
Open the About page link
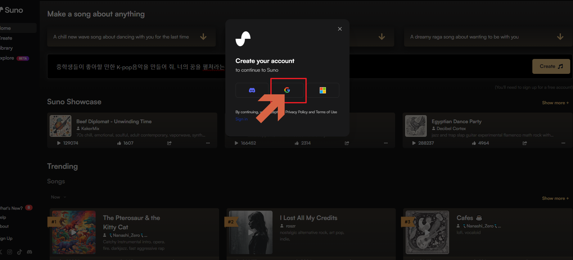coord(4,226)
